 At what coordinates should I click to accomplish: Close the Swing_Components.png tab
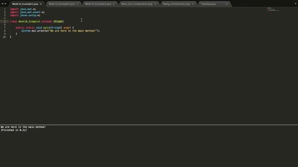[x=193, y=4]
